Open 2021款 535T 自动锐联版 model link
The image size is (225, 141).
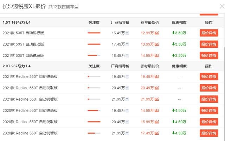coord(23,55)
